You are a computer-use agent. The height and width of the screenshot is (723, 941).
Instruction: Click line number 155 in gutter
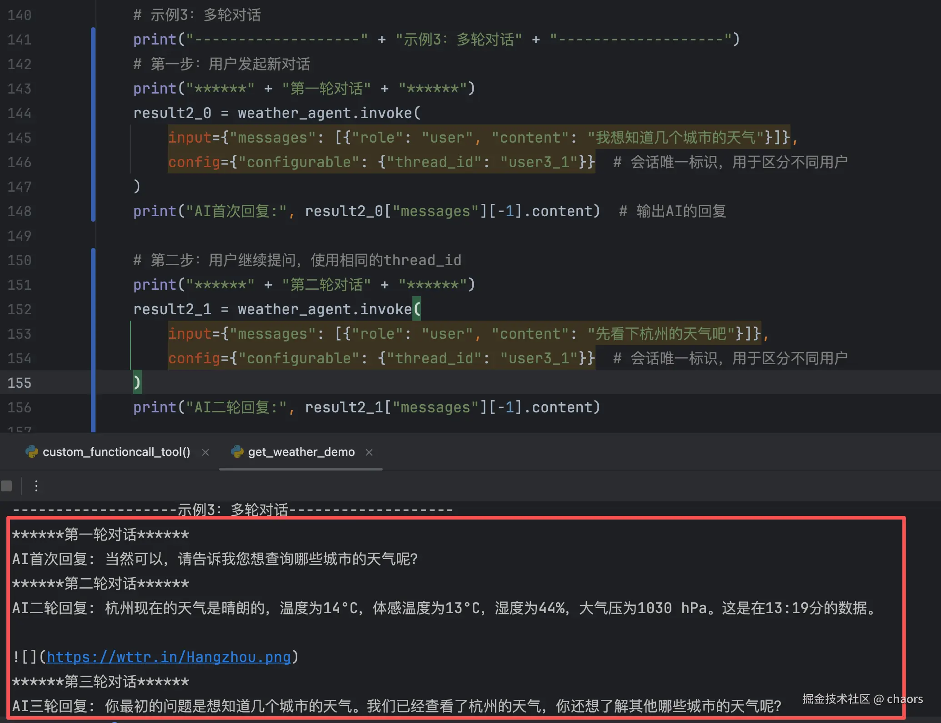click(20, 383)
